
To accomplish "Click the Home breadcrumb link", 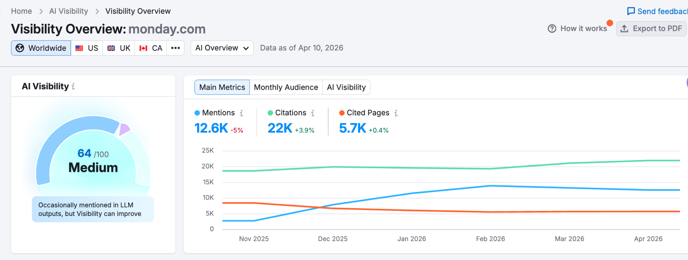I will 21,11.
